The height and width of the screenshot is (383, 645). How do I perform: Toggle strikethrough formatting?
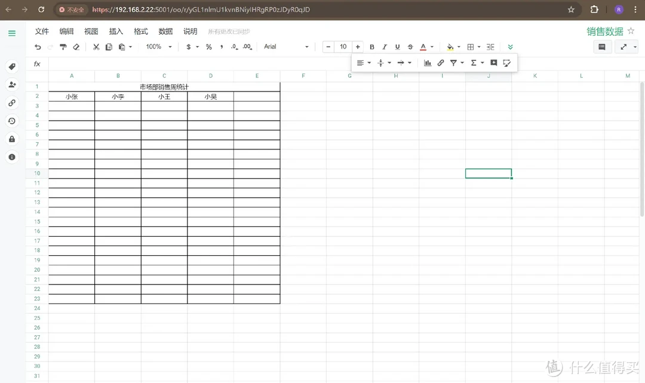410,47
